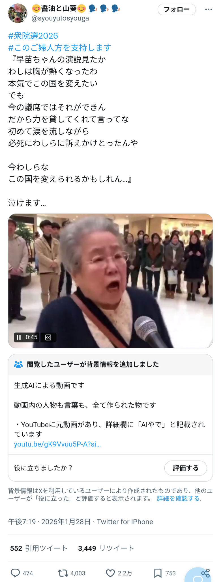221x582 pixels.
Task: Like the tweet with heart icon
Action: [110, 573]
